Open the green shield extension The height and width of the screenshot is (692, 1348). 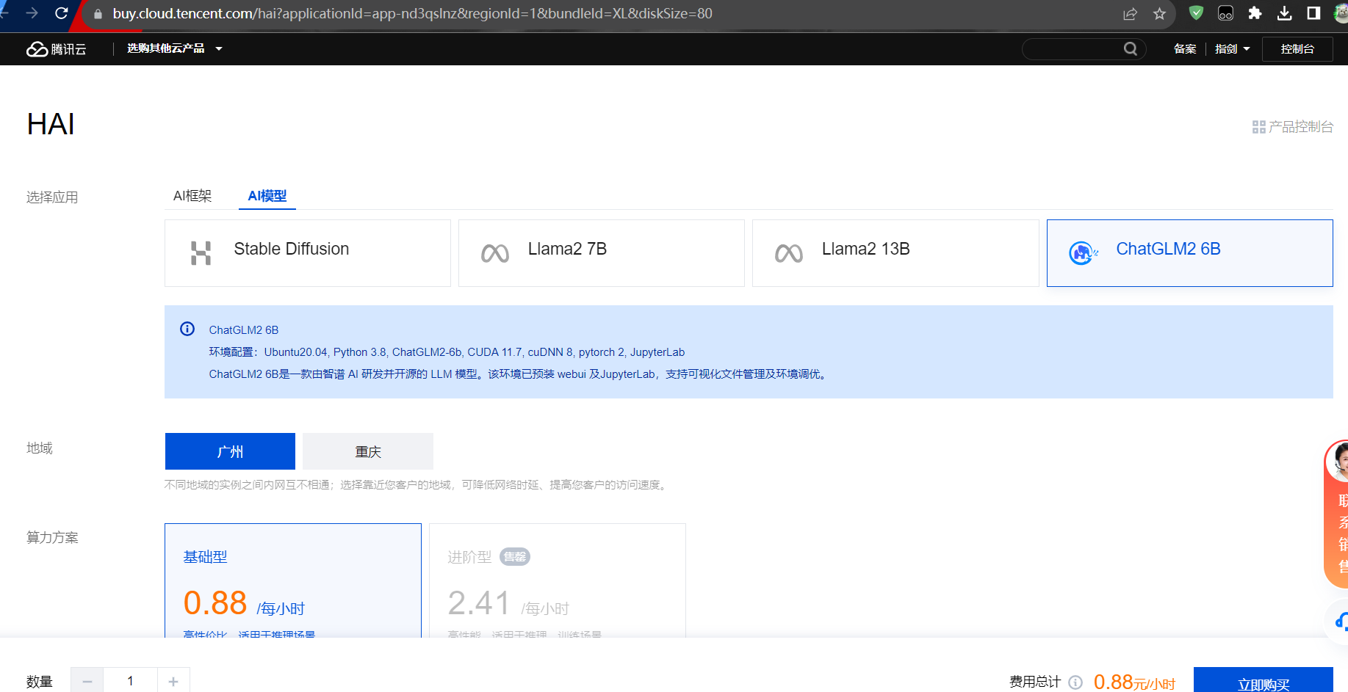1196,13
